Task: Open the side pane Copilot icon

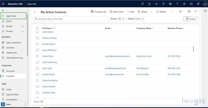Action: click(205, 11)
